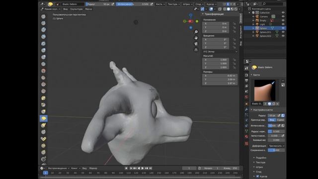The height and width of the screenshot is (179, 318).
Task: Open the XYZ Euler rotation mode dropdown
Action: click(220, 52)
